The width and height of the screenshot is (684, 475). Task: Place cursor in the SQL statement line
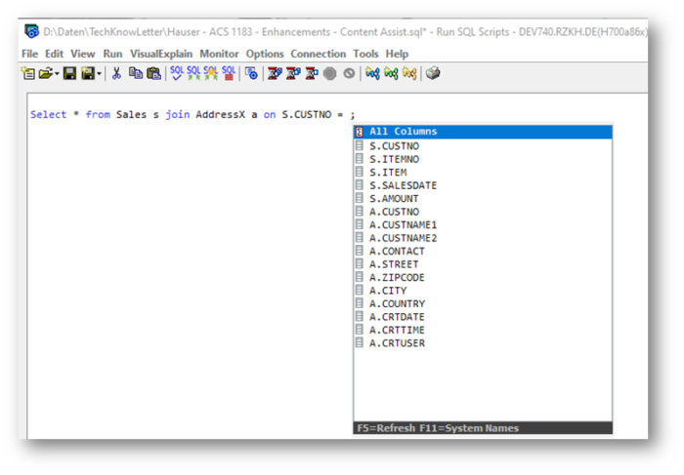click(x=192, y=114)
